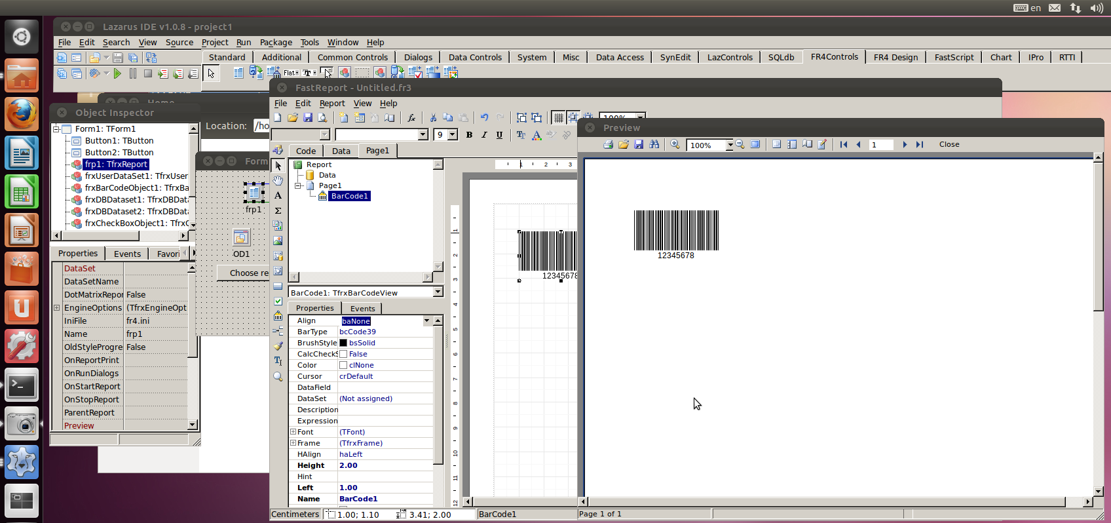Zoom out with Preview magnifier minus icon

(x=740, y=144)
